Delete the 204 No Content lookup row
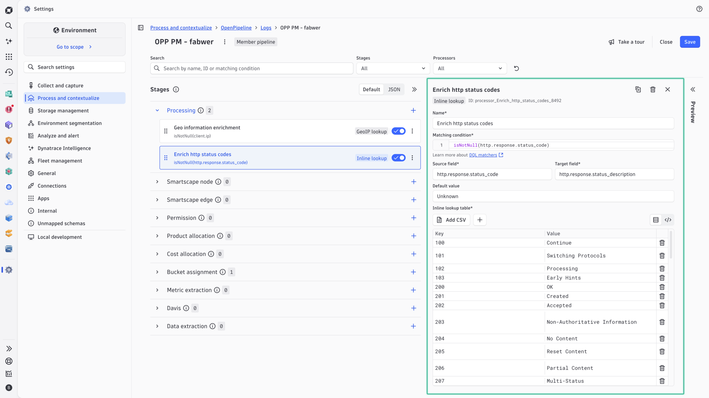 (x=662, y=339)
